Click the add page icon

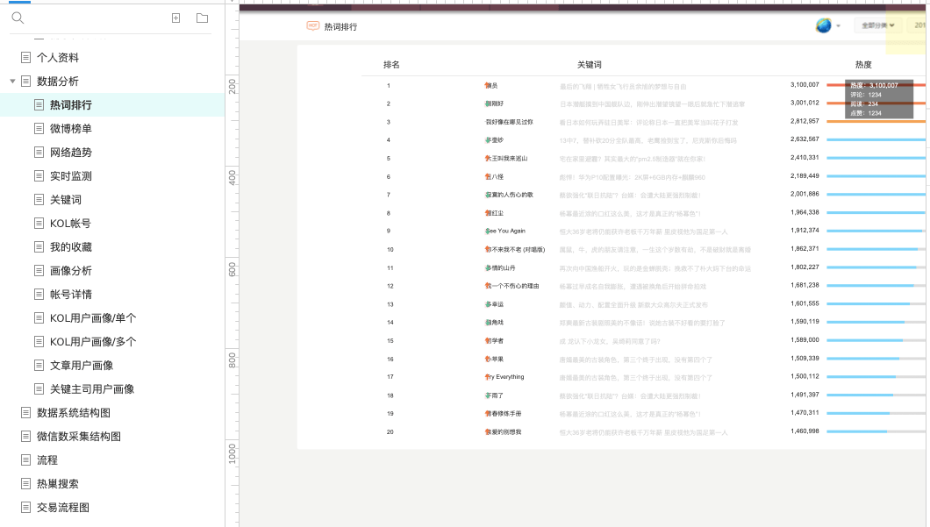click(176, 18)
